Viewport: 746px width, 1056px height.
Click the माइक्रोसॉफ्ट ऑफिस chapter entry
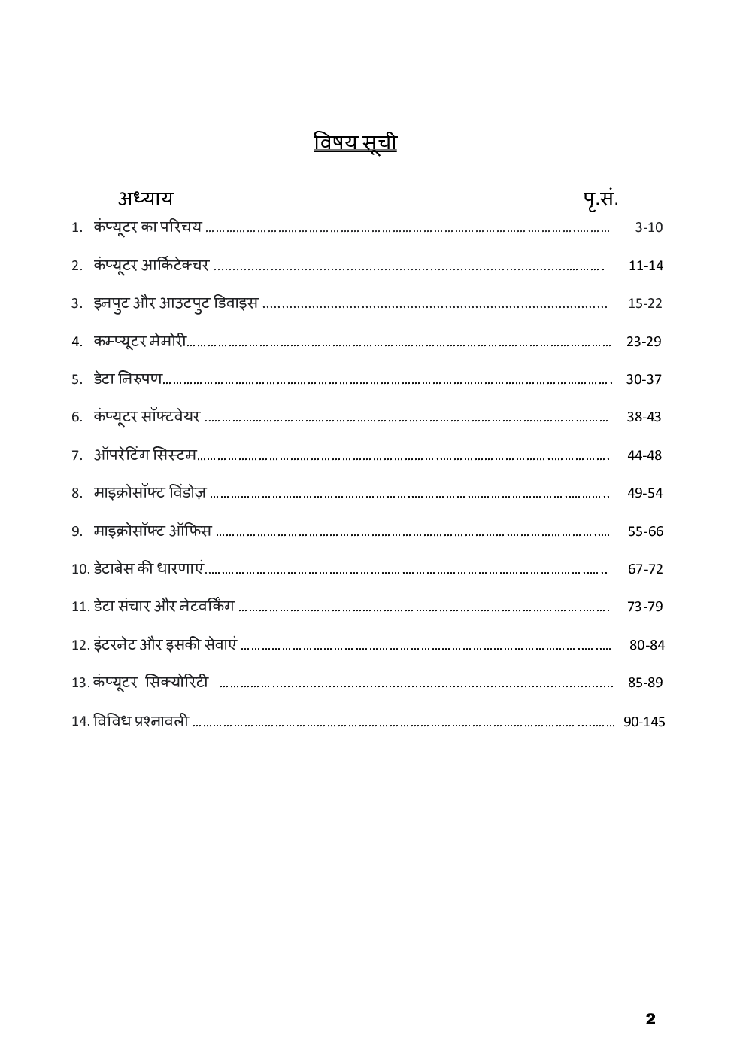click(x=153, y=531)
